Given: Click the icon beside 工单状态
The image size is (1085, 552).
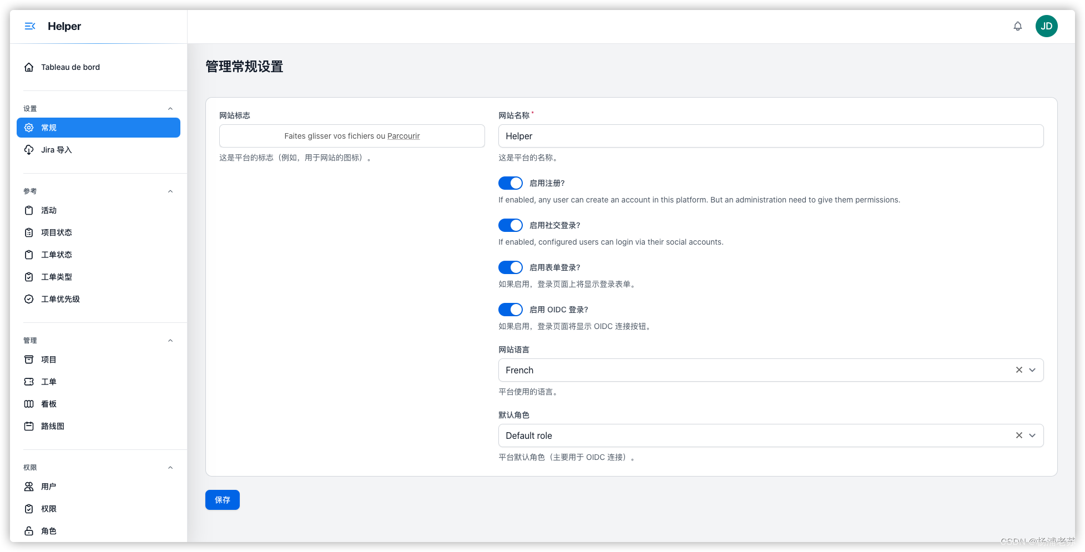Looking at the screenshot, I should [29, 255].
